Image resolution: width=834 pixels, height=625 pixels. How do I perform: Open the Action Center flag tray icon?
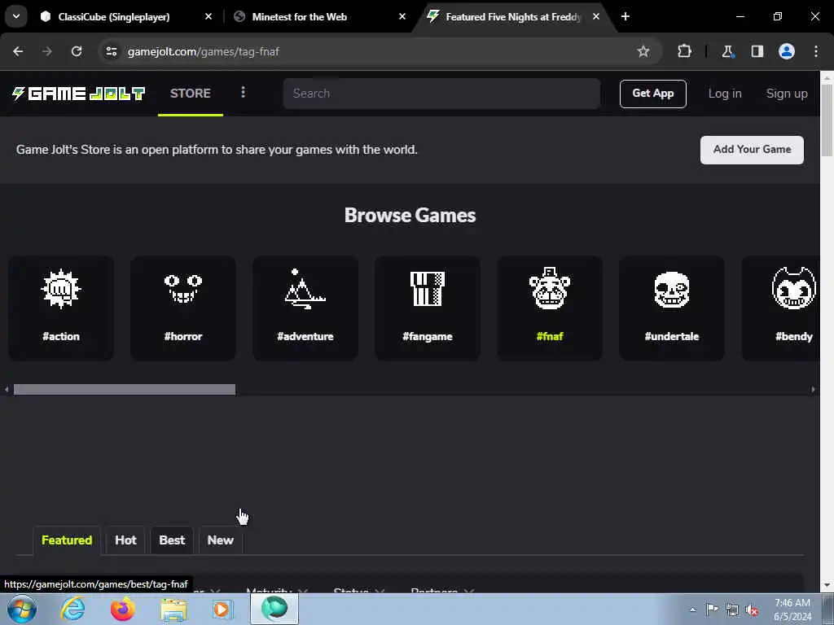coord(712,610)
